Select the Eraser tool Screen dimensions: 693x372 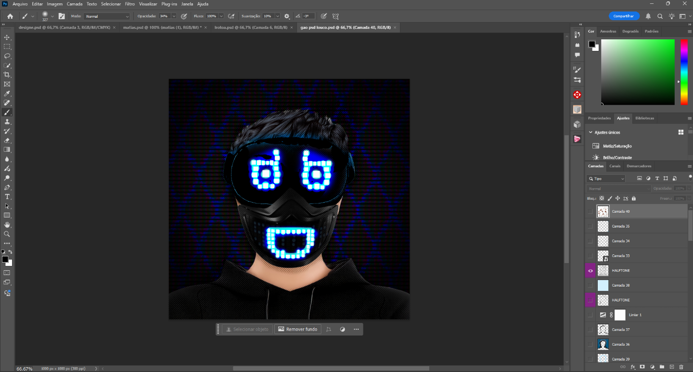(7, 141)
